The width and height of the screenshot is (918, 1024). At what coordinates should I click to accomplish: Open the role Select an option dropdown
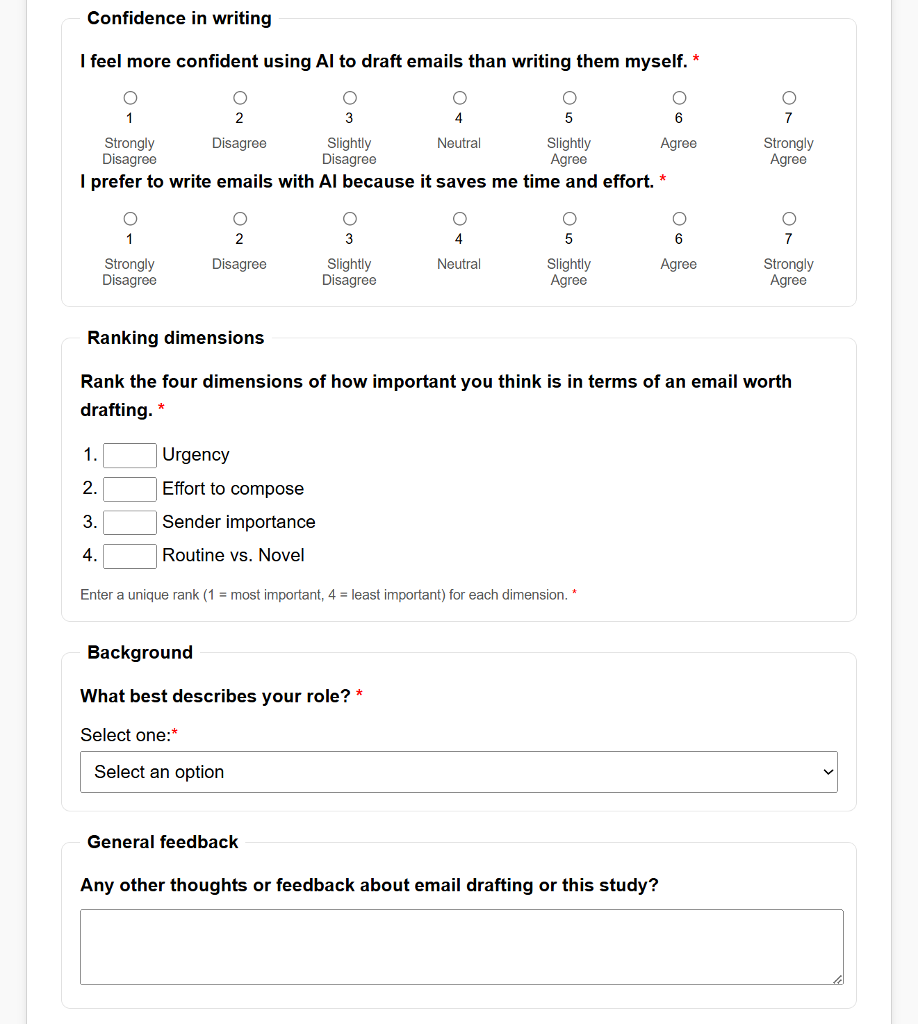pos(459,772)
